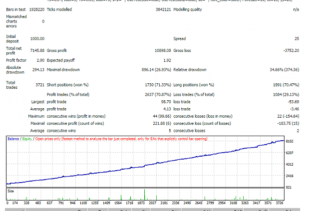The height and width of the screenshot is (211, 312).
Task: Select the Gross loss value -3752.20
Action: (x=292, y=50)
